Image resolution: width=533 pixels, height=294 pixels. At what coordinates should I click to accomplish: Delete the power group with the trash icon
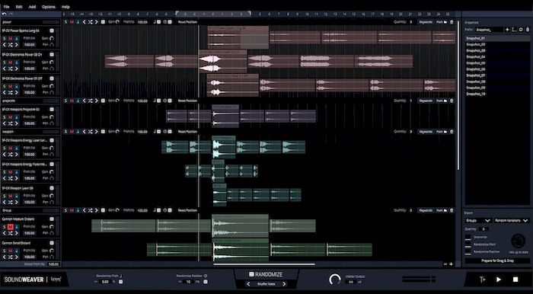pos(452,22)
